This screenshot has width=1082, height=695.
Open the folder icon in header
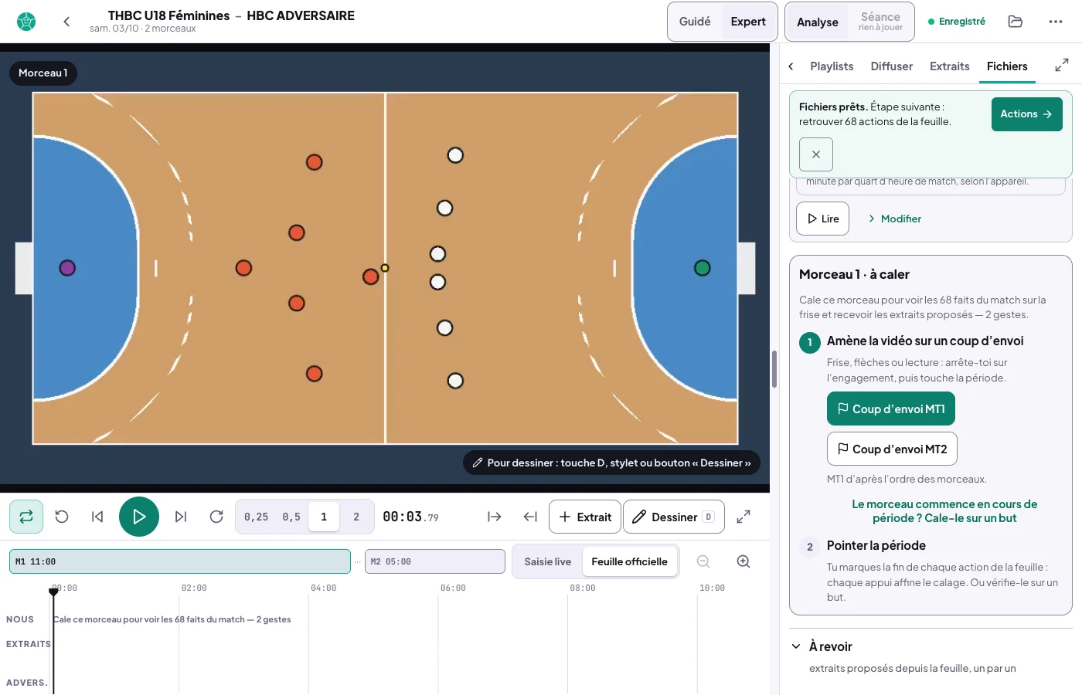click(x=1016, y=22)
